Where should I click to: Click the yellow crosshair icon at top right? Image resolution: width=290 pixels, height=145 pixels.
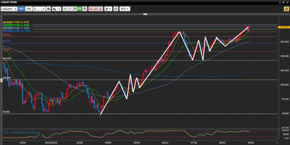click(286, 9)
